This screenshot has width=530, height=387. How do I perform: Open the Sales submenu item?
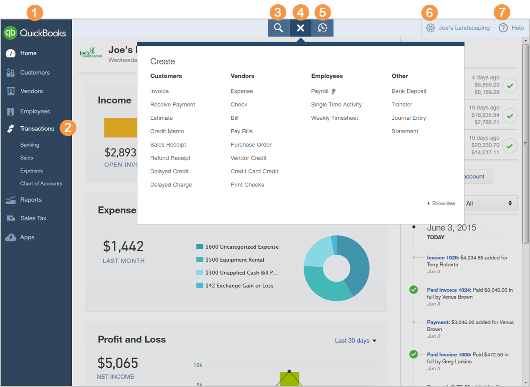pos(26,158)
